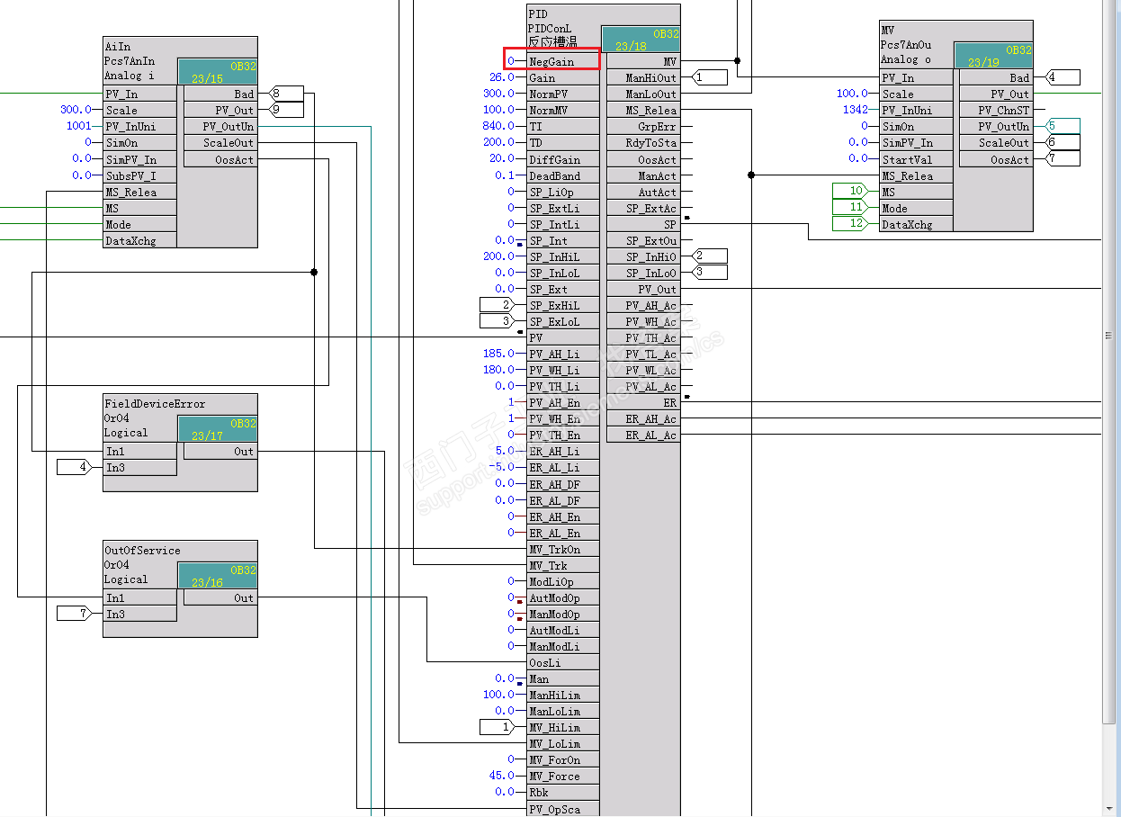
Task: Click the vertical scrollbar grip on the chart
Action: (1109, 335)
